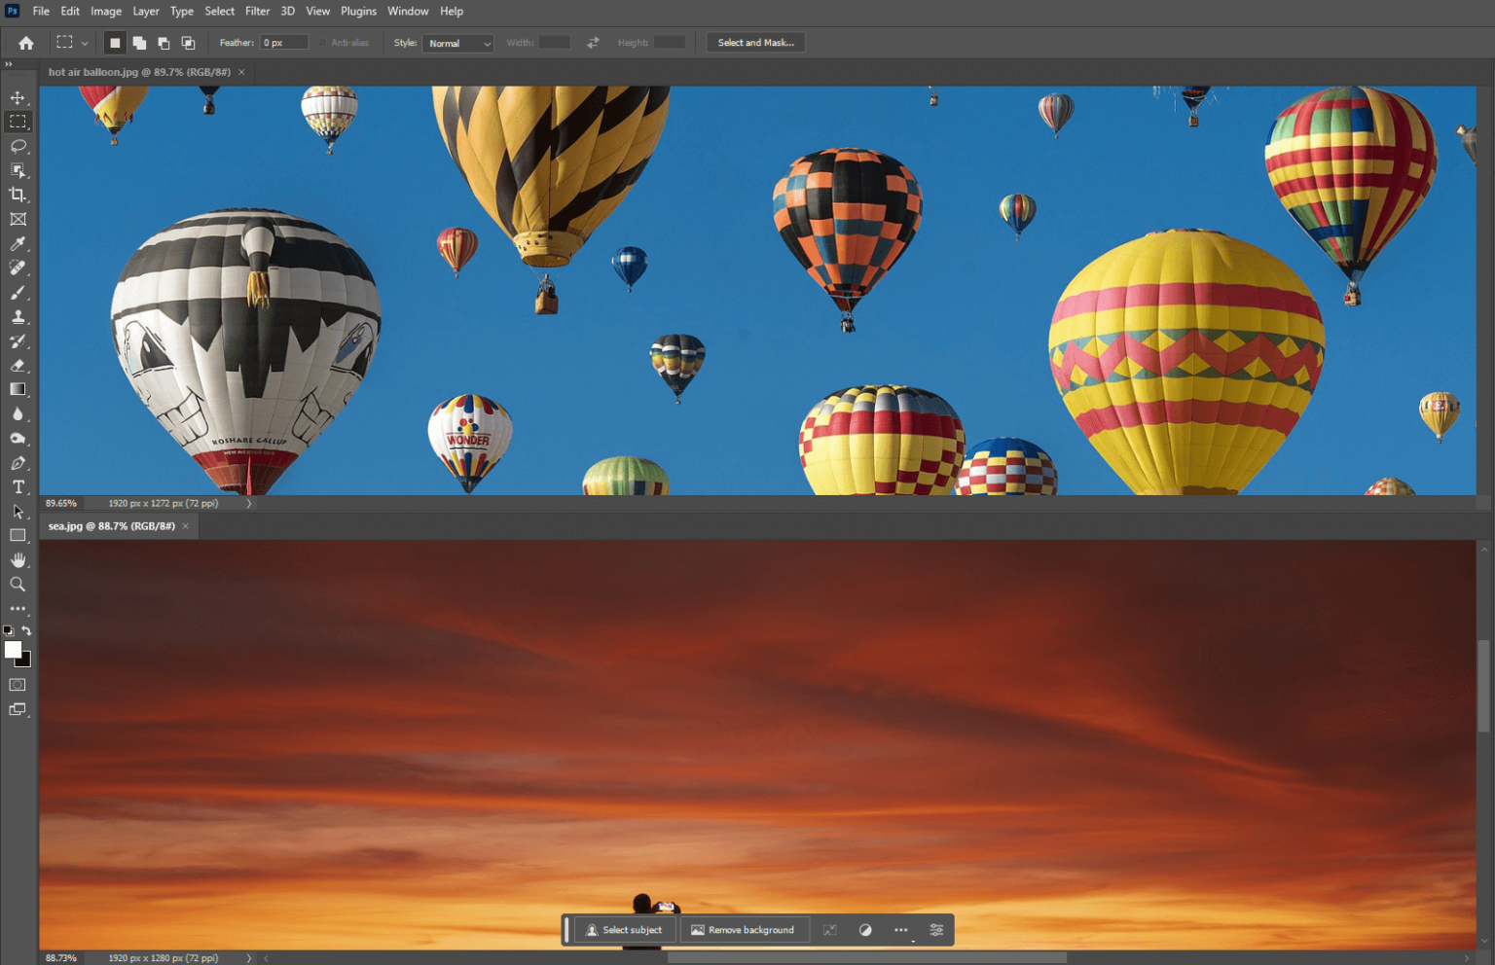Enable the Anti-alias checkbox
Screen dimensions: 1495x965
pyautogui.click(x=321, y=42)
